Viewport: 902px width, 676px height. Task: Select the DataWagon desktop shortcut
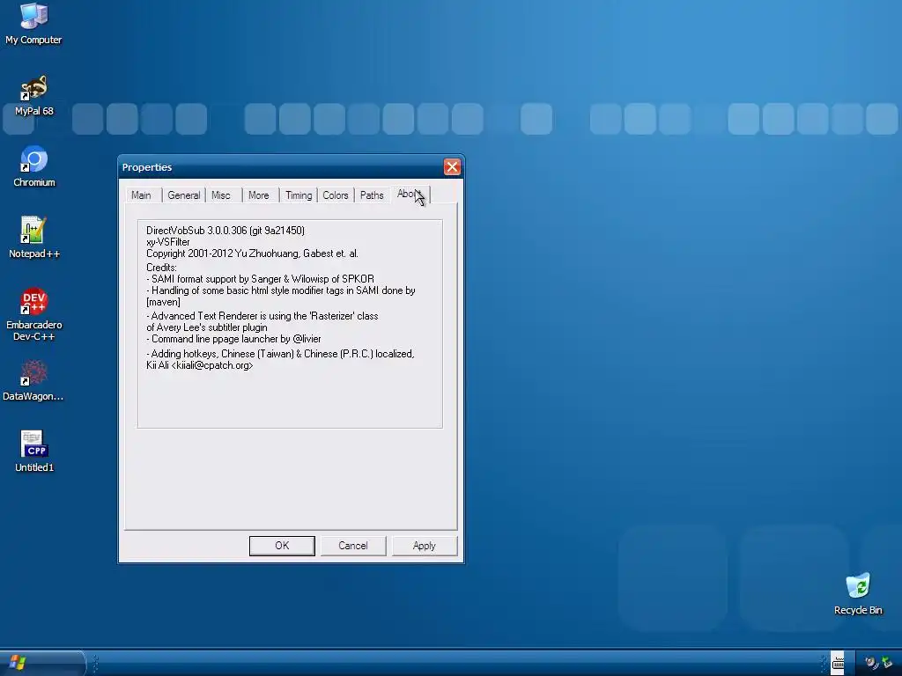click(x=33, y=380)
